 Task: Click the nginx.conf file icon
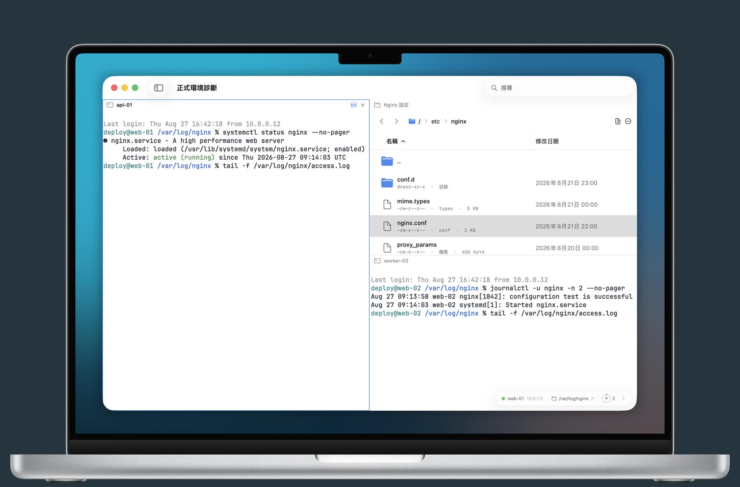coord(387,226)
